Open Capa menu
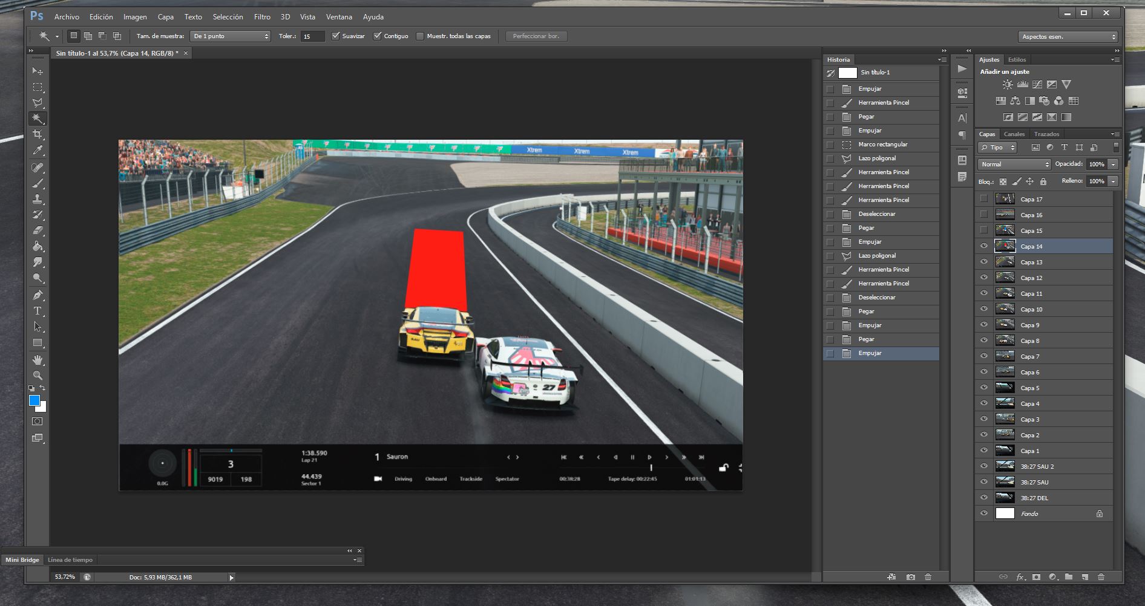This screenshot has height=606, width=1145. [x=165, y=17]
